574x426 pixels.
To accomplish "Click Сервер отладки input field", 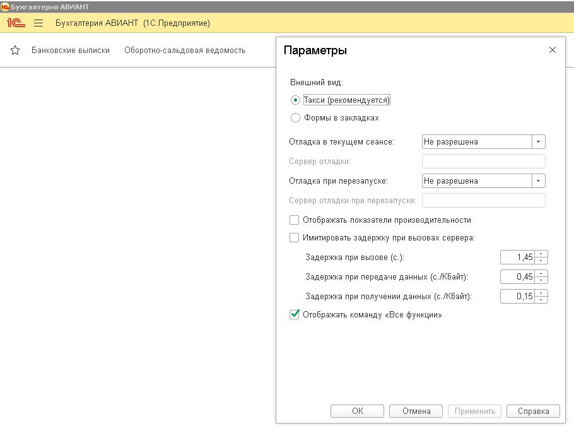I will (484, 161).
